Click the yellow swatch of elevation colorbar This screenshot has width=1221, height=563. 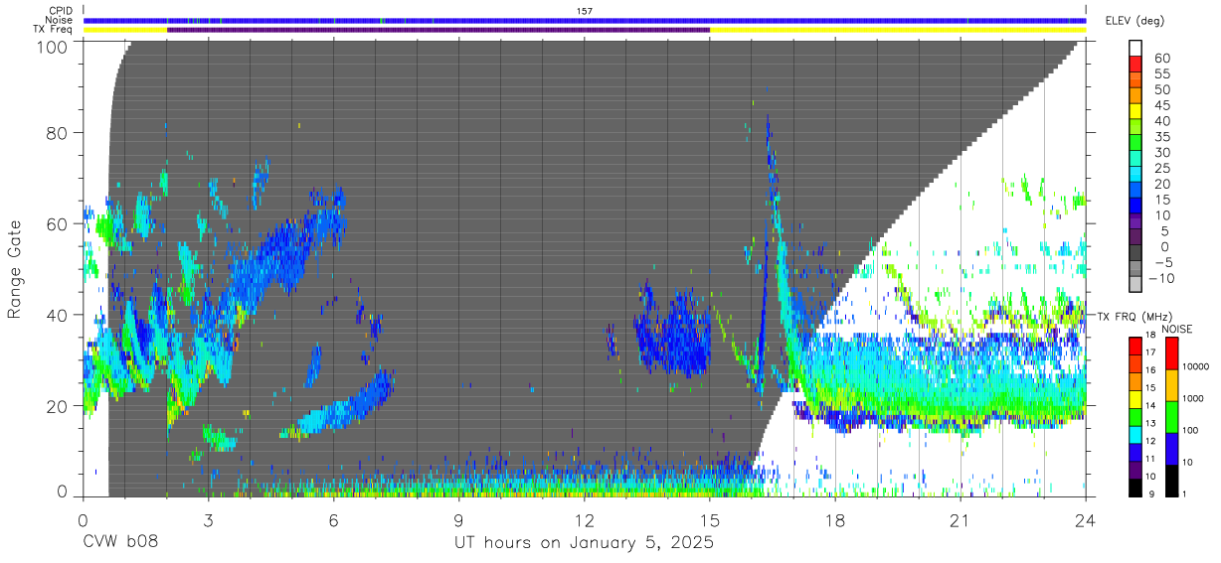[x=1135, y=113]
